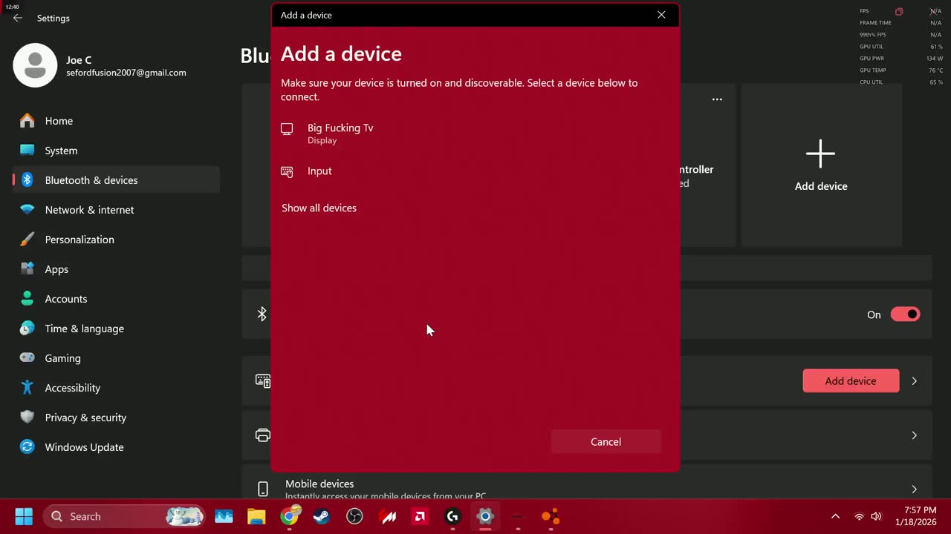Close the Add a device dialog
Image resolution: width=951 pixels, height=534 pixels.
click(x=661, y=15)
